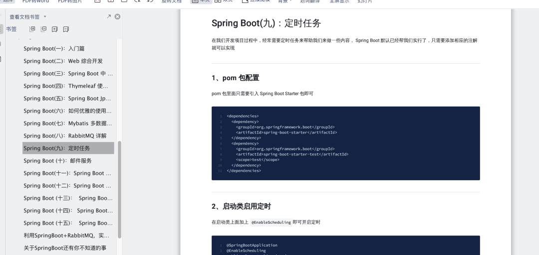Open bookmark Spring Boot(十二)
This screenshot has height=255, width=539.
coord(67,186)
